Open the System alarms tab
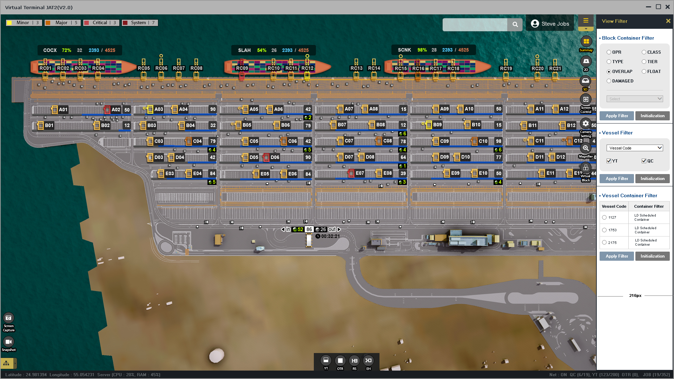This screenshot has width=674, height=379. (140, 23)
